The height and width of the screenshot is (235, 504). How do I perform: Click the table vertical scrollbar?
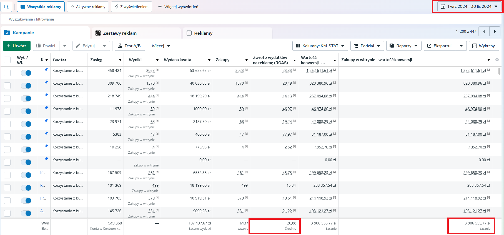click(500, 71)
